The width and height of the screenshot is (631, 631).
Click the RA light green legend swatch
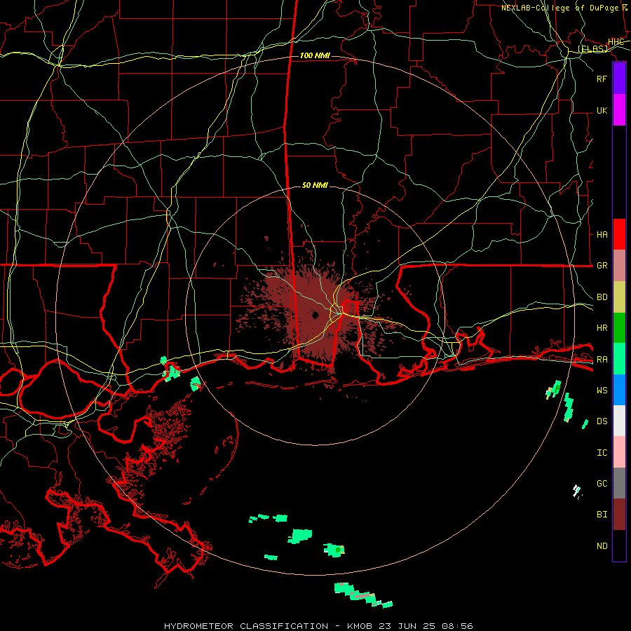click(619, 359)
